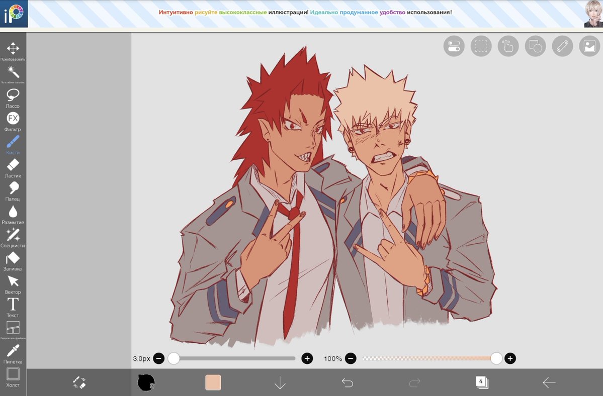Viewport: 603px width, 396px height.
Task: Select the Преобразовать transform tool
Action: (x=13, y=51)
